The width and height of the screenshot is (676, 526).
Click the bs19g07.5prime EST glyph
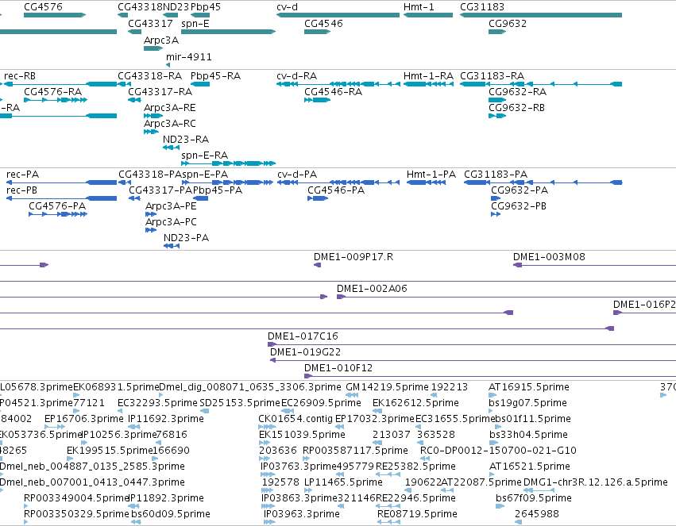(x=491, y=411)
